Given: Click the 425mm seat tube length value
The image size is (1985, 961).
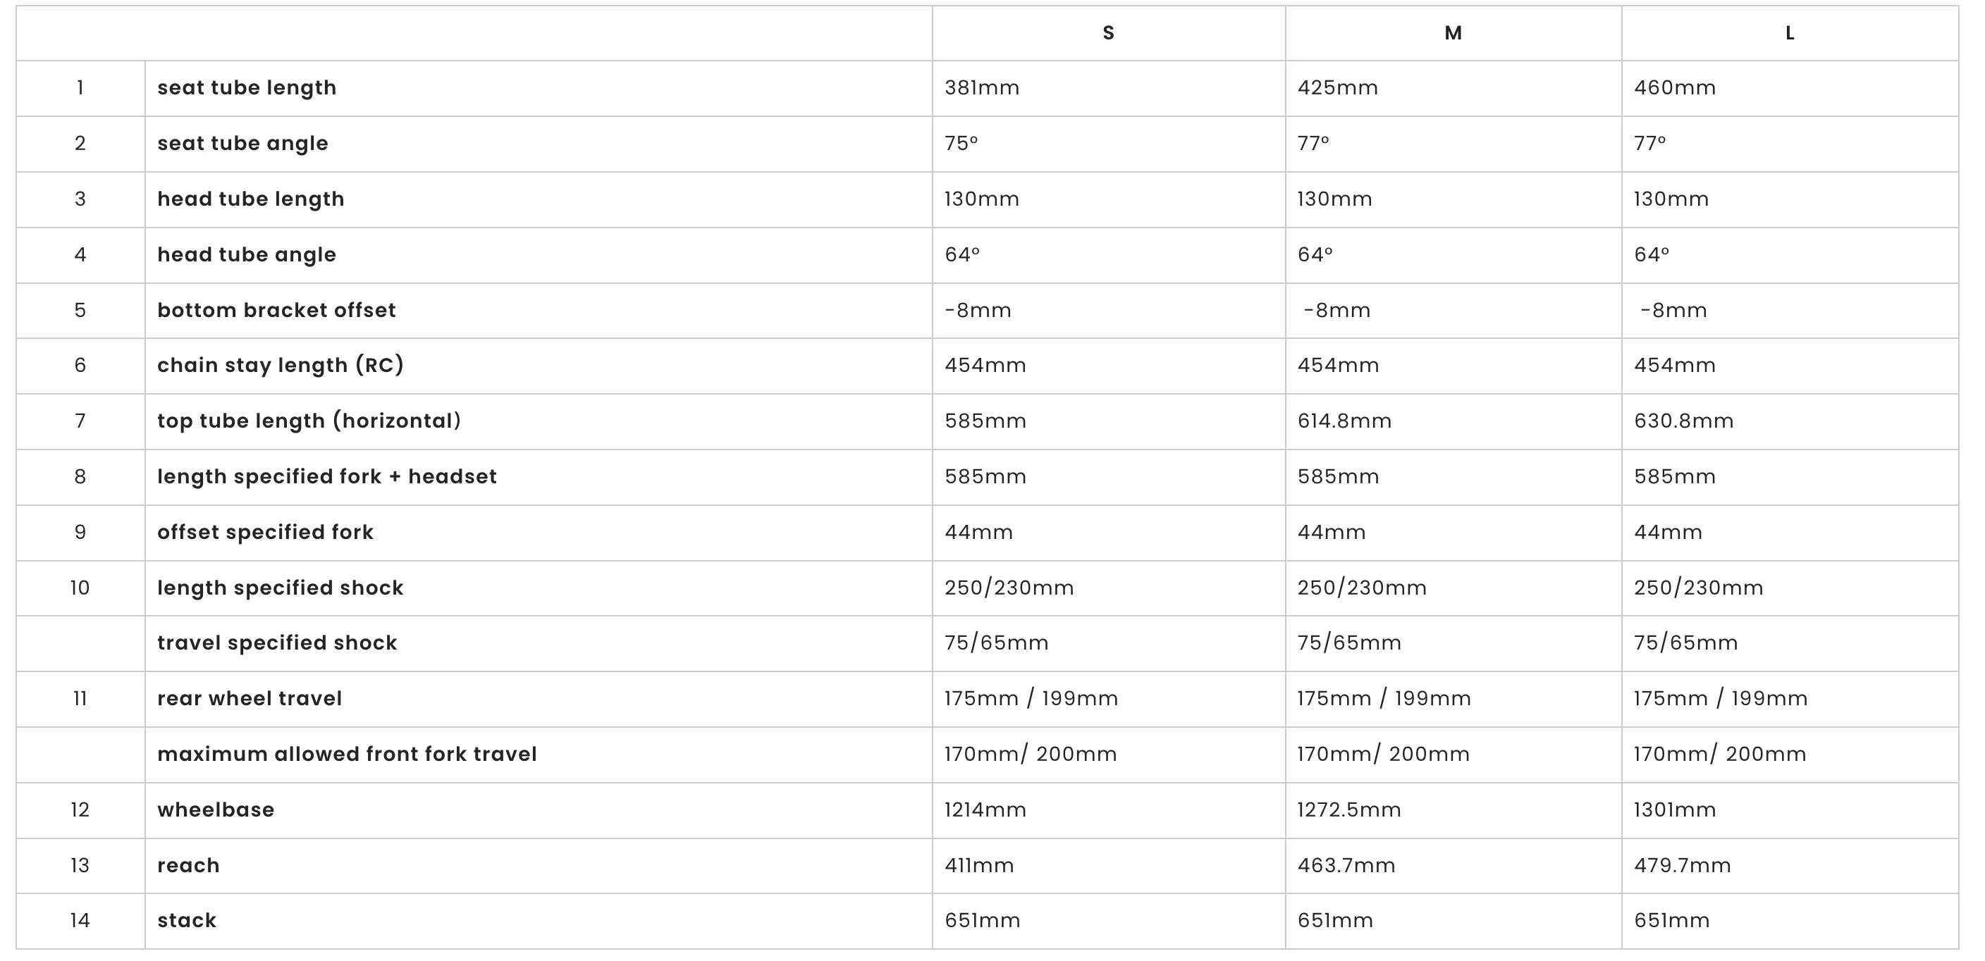Looking at the screenshot, I should 1338,88.
